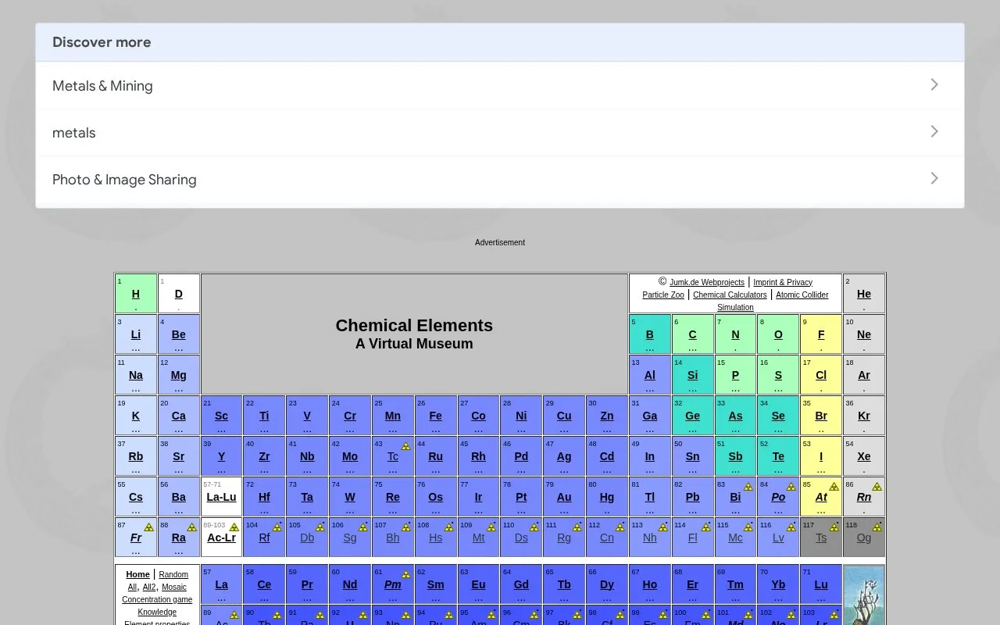Expand the lowercase metals row chevron
This screenshot has height=625, width=1000.
pos(934,131)
